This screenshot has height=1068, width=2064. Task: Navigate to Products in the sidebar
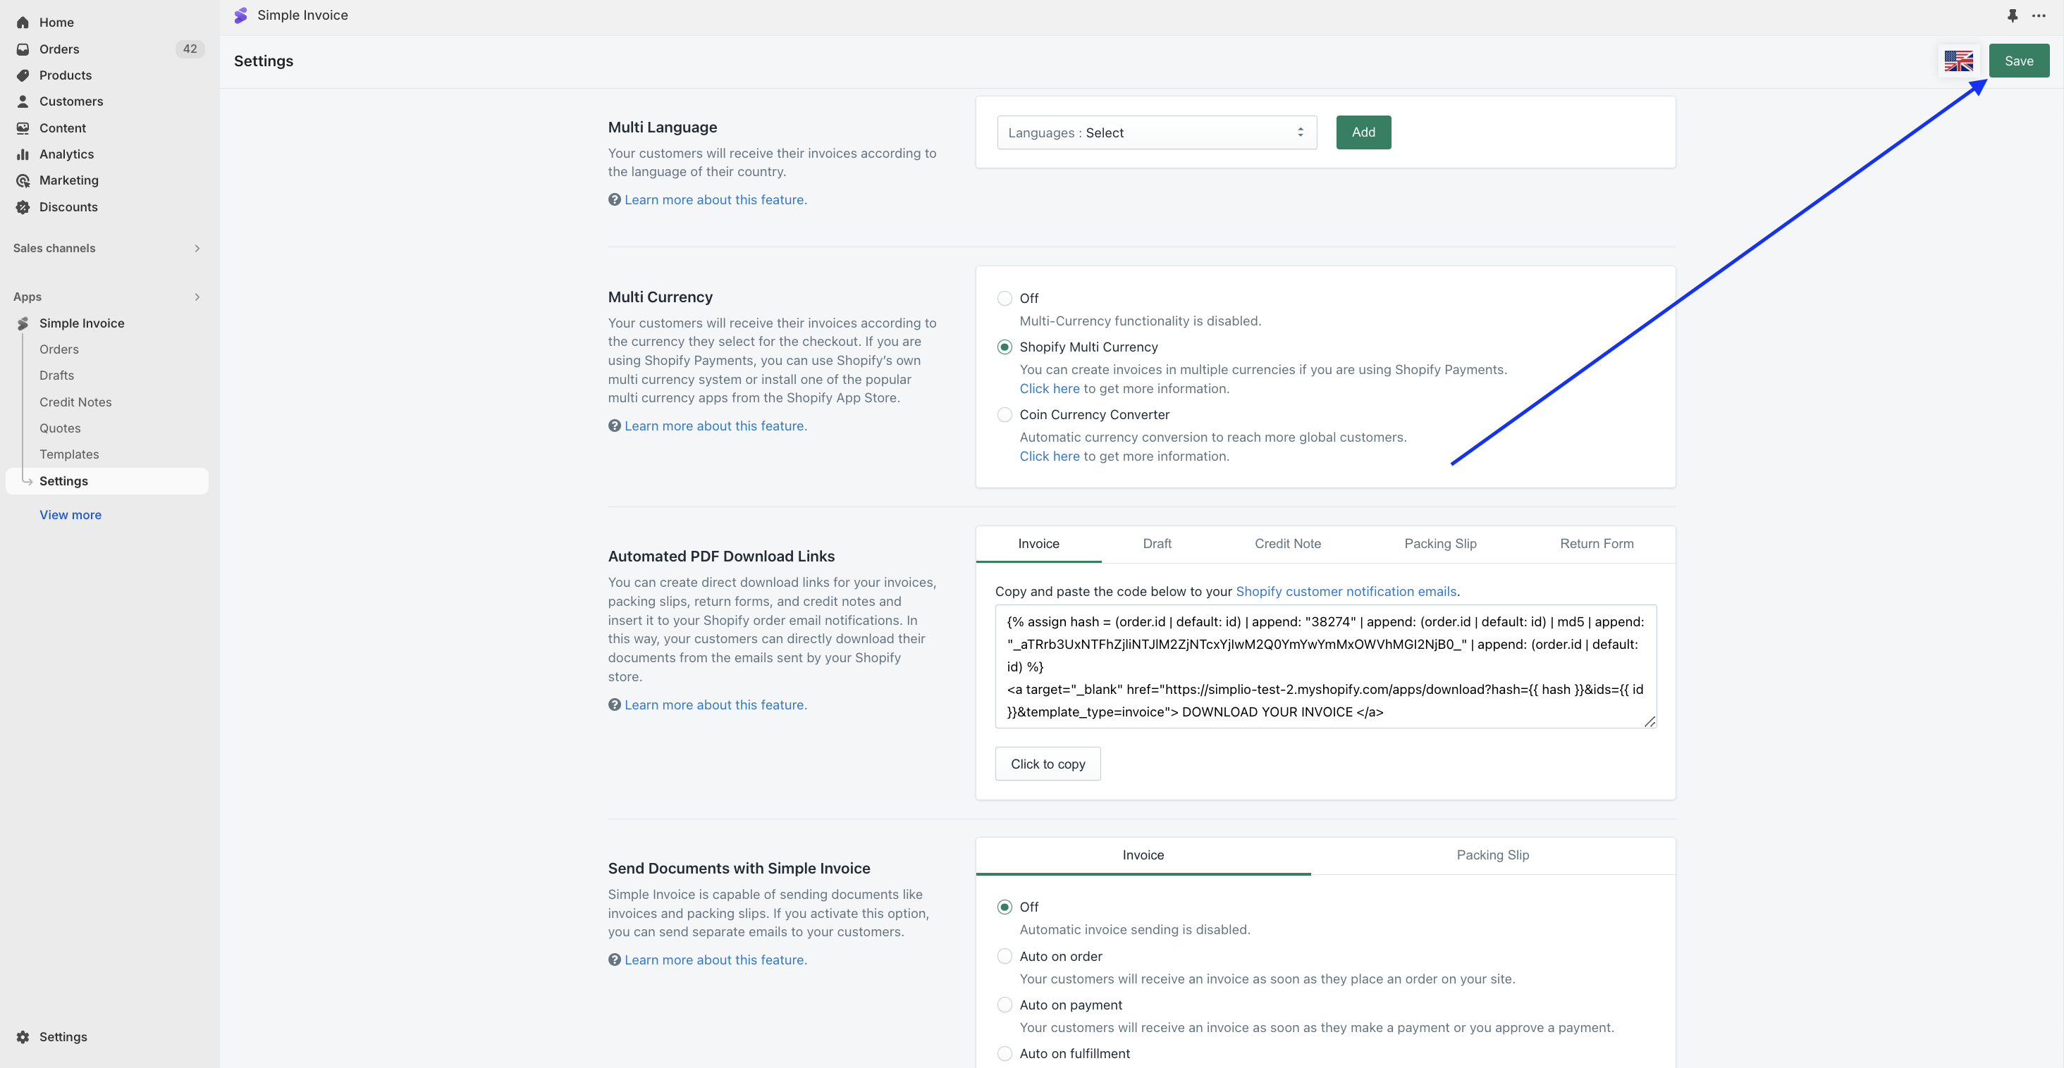click(x=65, y=75)
